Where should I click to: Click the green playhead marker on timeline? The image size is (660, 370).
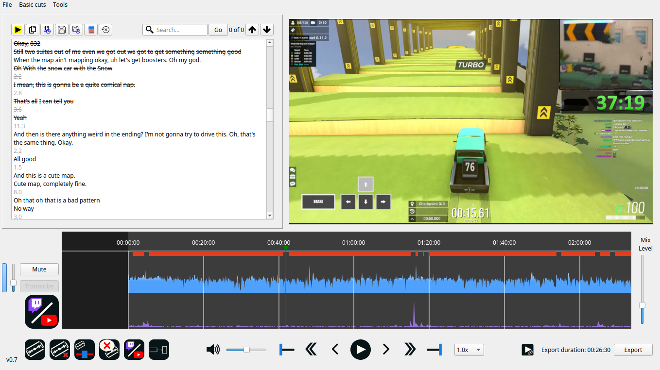286,249
